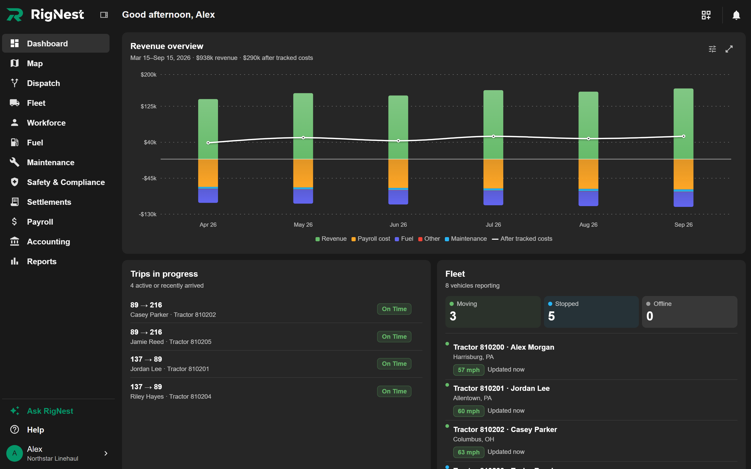Expand Alex account menu chevron

point(106,453)
